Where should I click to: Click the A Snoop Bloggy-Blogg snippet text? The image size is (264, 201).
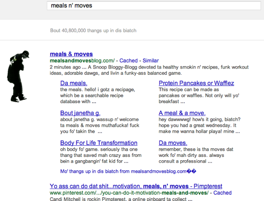[149, 70]
